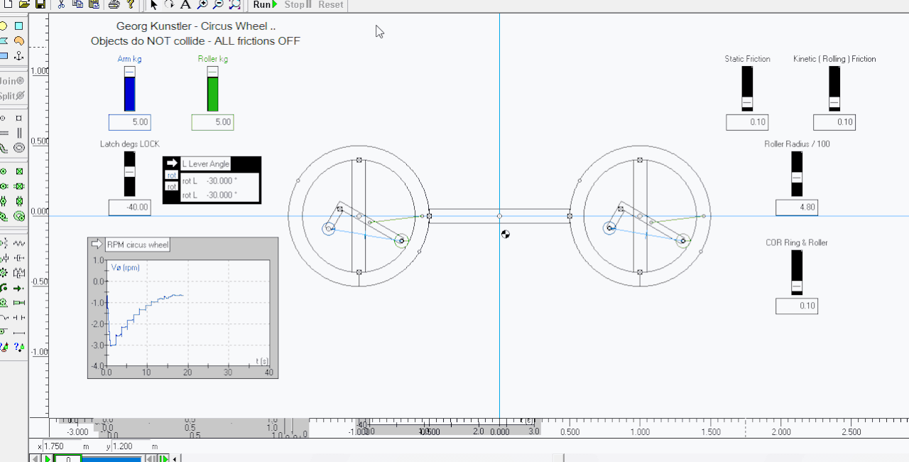This screenshot has width=909, height=462.
Task: Copy selection using the Copy icon
Action: tap(77, 4)
